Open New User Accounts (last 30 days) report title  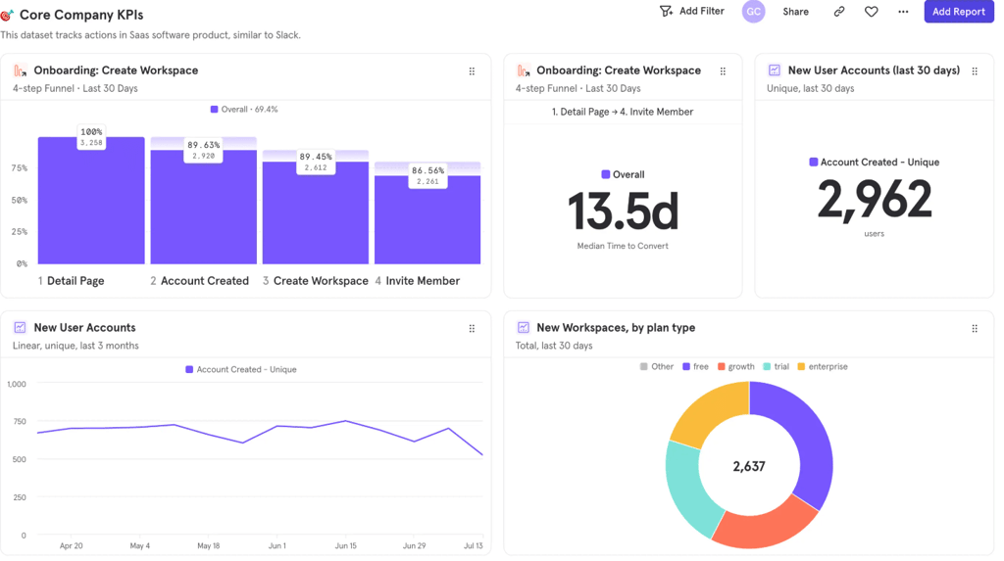point(874,70)
